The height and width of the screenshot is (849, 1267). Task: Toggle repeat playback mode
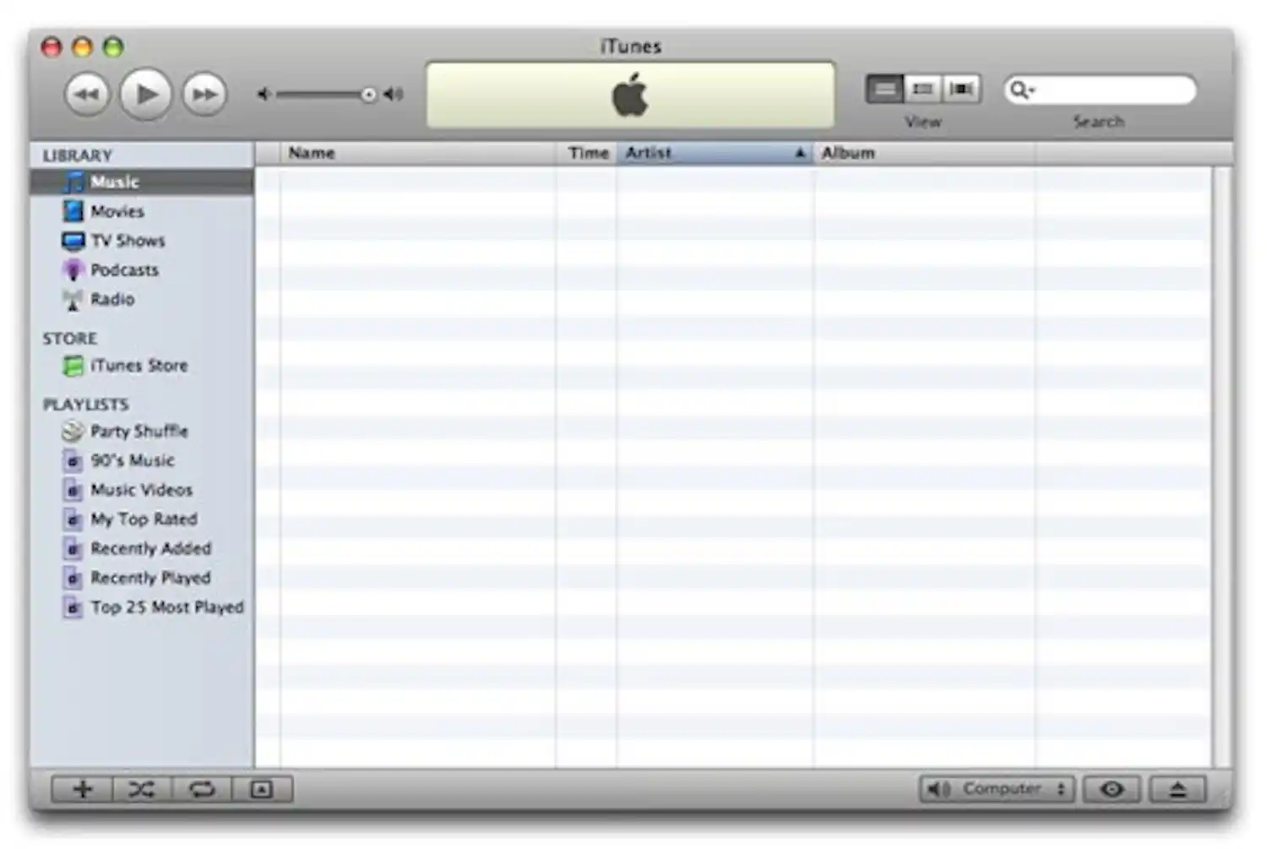tap(202, 788)
